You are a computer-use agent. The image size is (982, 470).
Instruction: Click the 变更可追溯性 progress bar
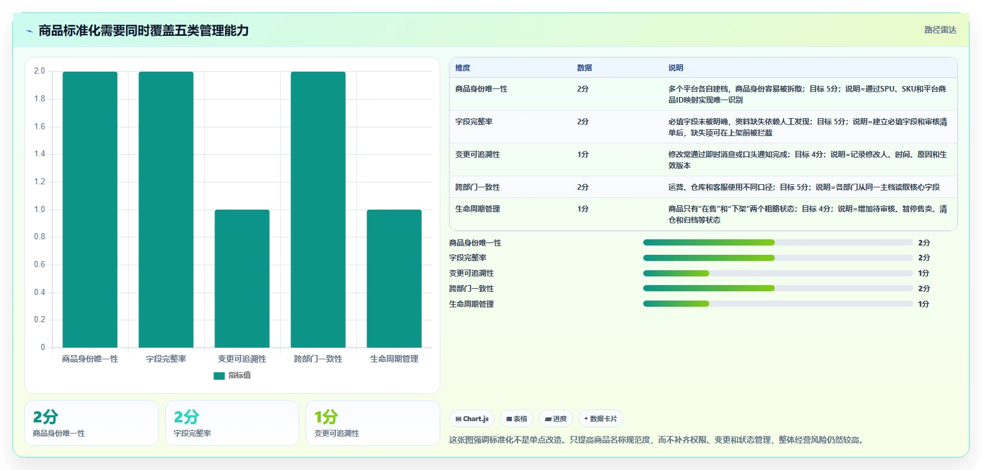point(778,273)
